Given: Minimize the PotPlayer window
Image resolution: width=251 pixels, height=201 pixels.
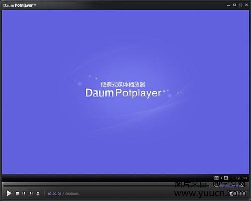Looking at the screenshot, I should 228,5.
